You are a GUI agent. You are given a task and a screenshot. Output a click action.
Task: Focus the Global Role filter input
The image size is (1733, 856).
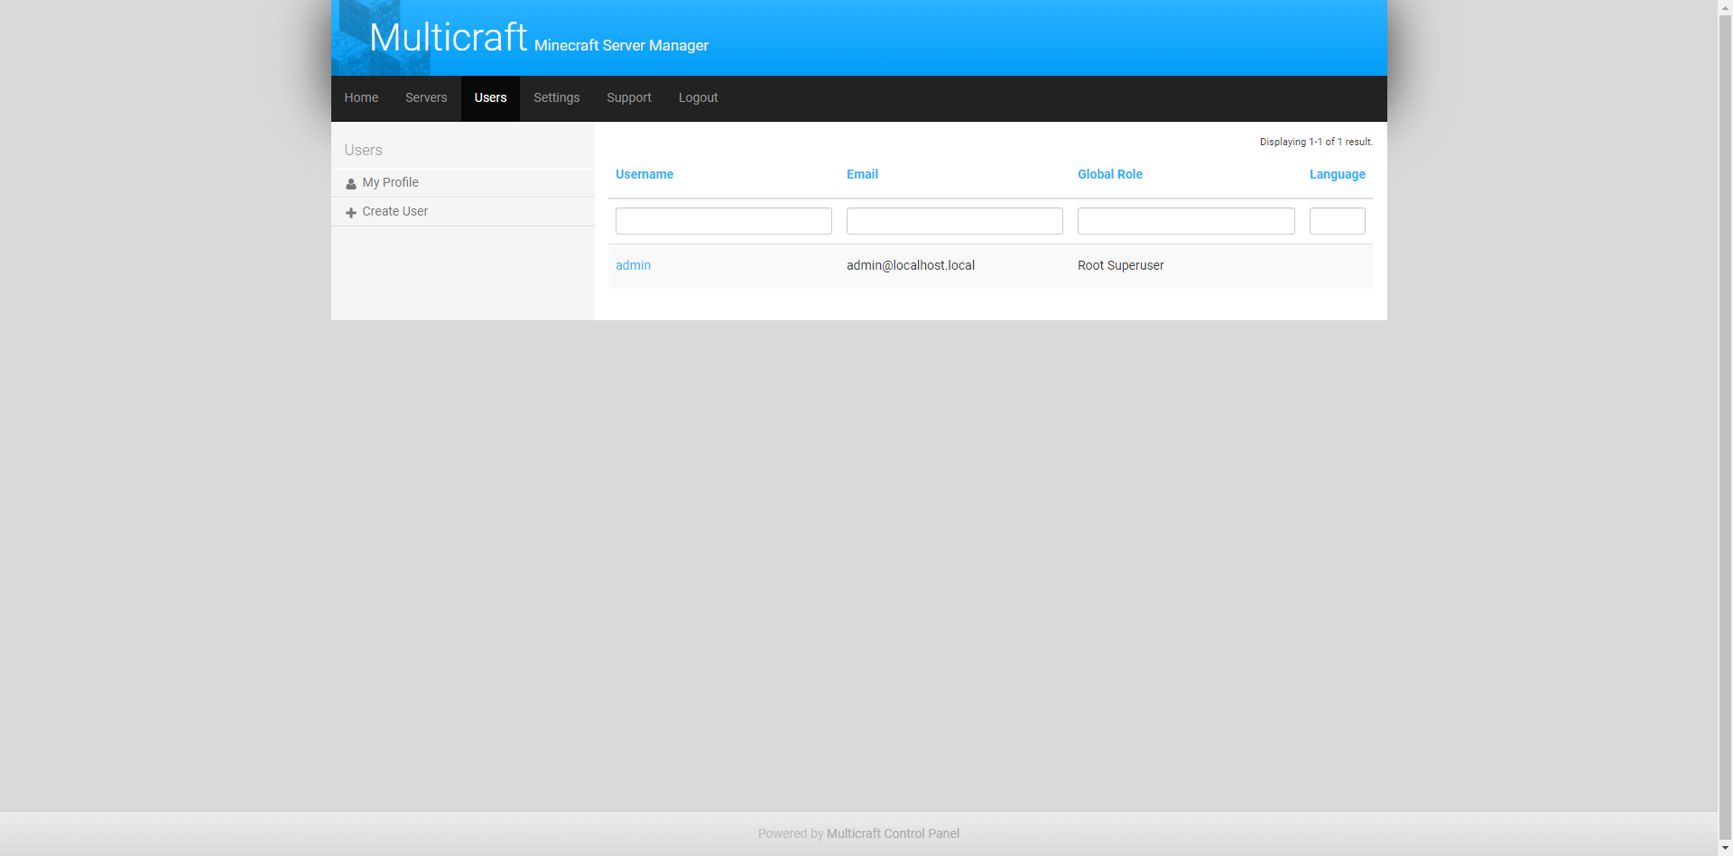pyautogui.click(x=1185, y=222)
